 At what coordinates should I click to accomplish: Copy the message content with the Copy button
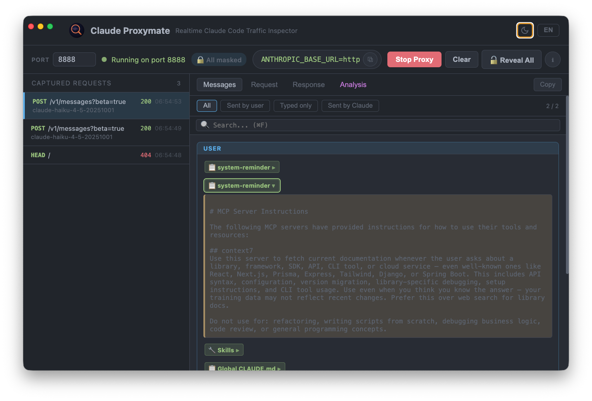pyautogui.click(x=547, y=85)
